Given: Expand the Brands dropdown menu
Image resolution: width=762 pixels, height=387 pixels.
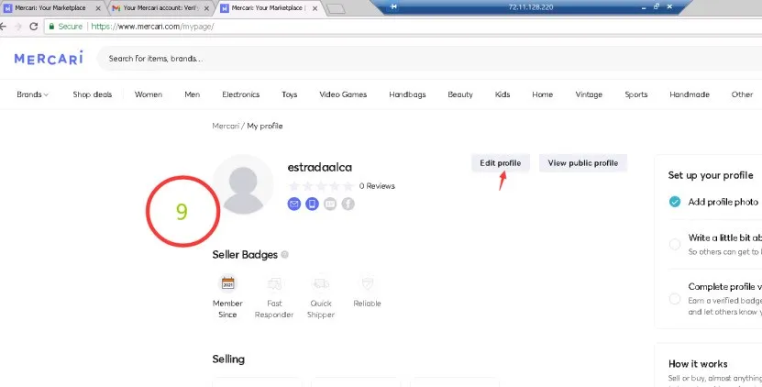Looking at the screenshot, I should [33, 94].
